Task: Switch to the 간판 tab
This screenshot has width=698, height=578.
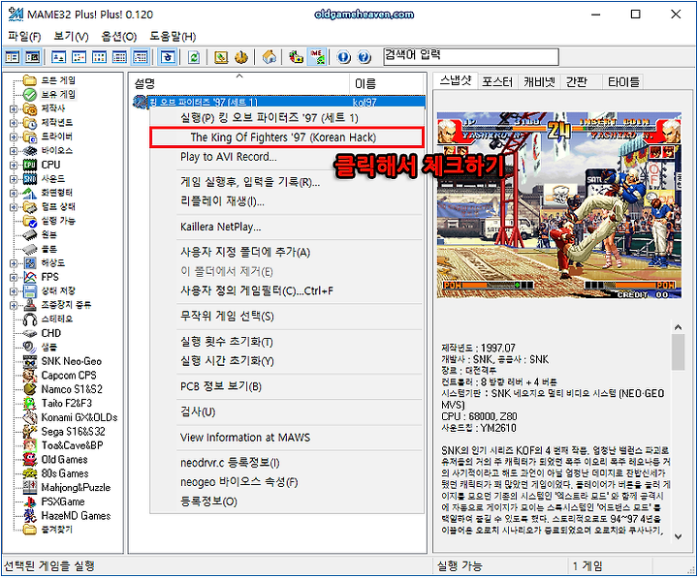Action: click(x=577, y=82)
